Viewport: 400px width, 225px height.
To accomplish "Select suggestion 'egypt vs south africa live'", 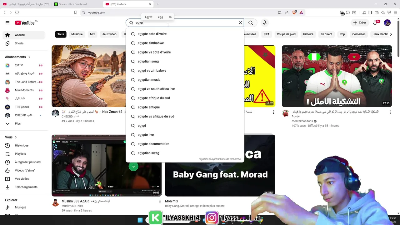I will tap(185, 89).
